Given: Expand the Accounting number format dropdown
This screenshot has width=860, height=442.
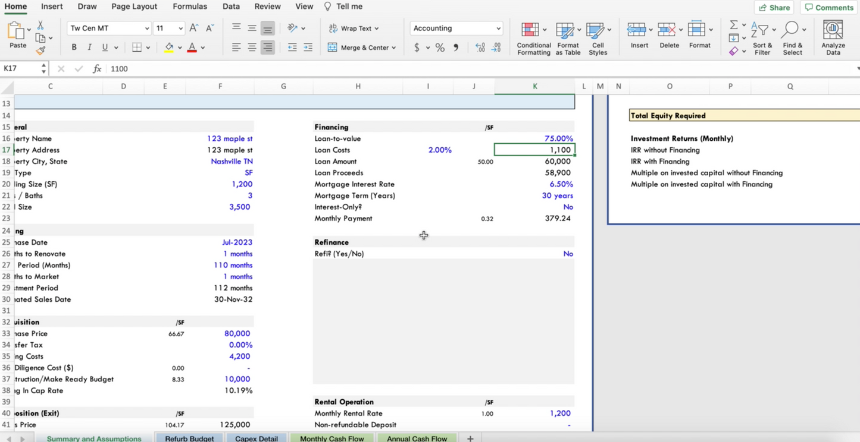Looking at the screenshot, I should click(x=498, y=29).
